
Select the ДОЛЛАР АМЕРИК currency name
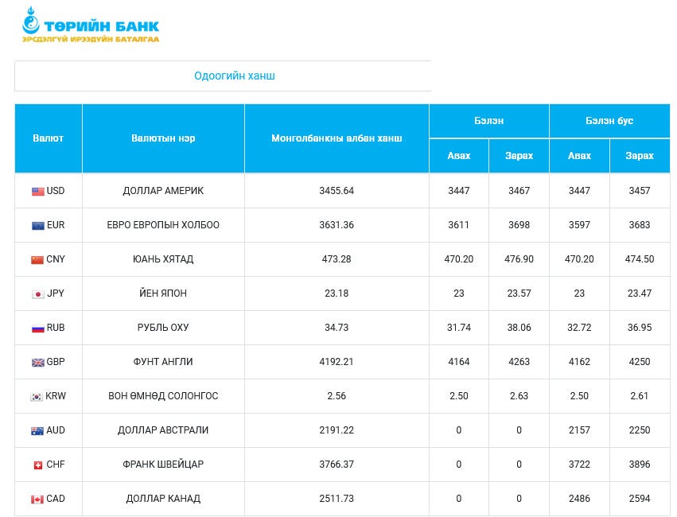click(163, 191)
